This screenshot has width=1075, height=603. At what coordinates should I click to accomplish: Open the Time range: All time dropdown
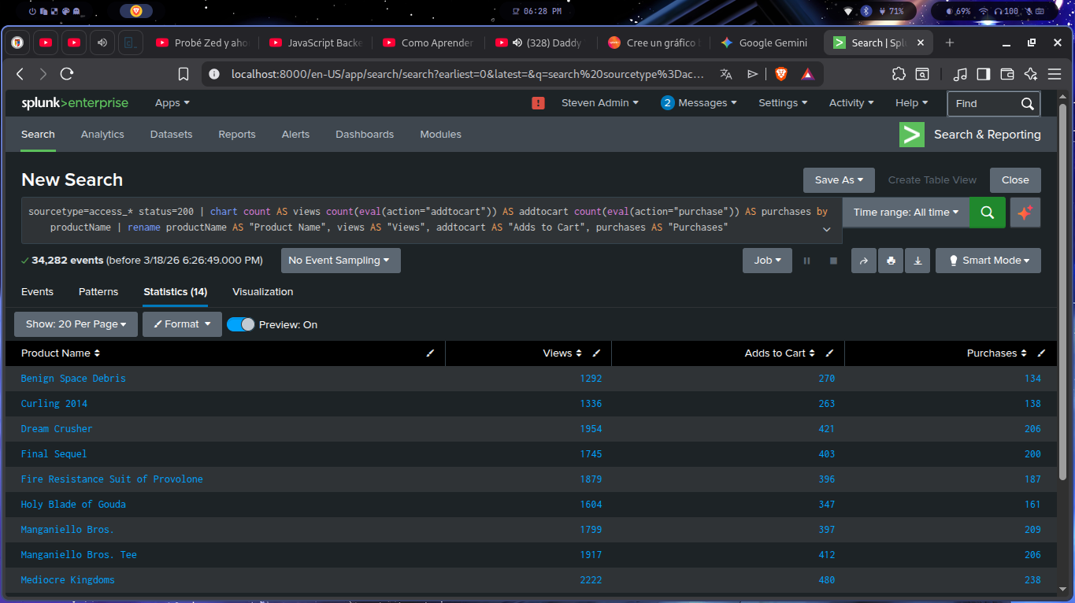pyautogui.click(x=906, y=213)
